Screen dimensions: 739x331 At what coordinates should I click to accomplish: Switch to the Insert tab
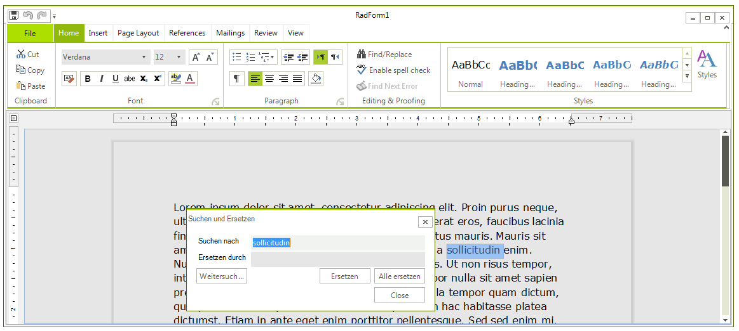pos(98,33)
